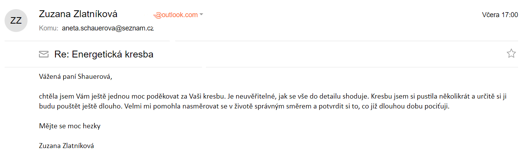This screenshot has height=153, width=523.
Task: Click the envelope icon beside the subject
Action: point(44,54)
